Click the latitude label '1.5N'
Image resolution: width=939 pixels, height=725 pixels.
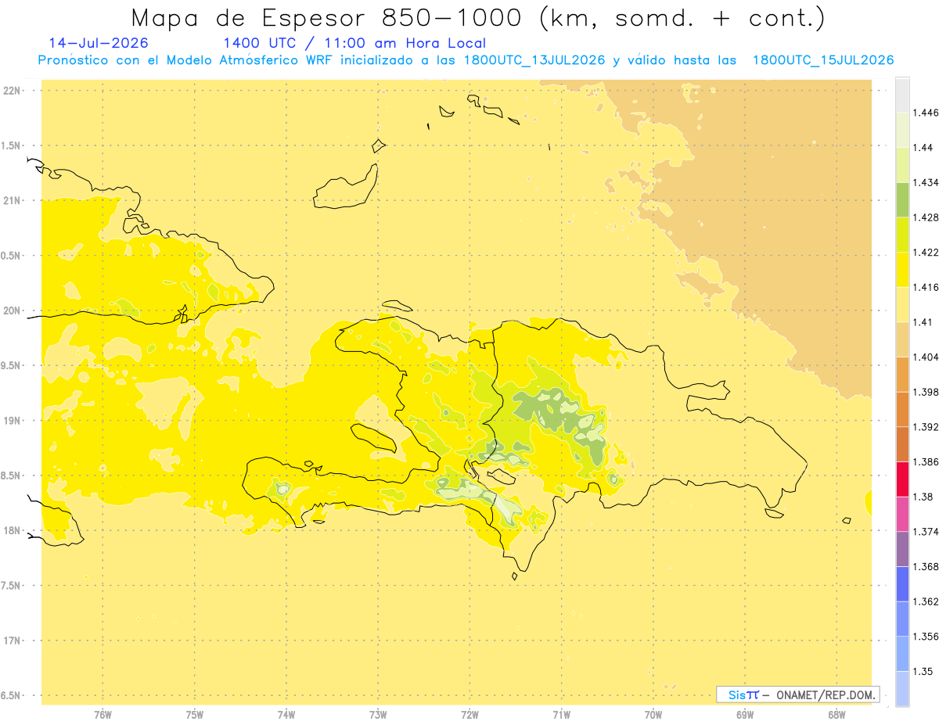click(12, 145)
